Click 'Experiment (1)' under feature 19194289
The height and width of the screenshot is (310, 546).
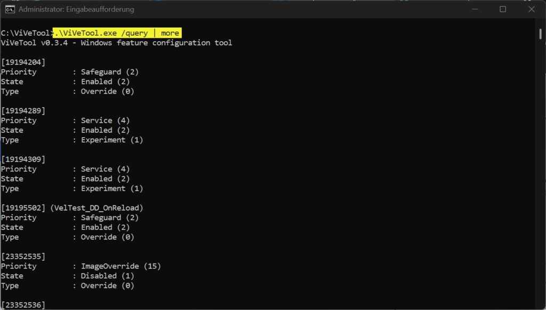pyautogui.click(x=112, y=140)
